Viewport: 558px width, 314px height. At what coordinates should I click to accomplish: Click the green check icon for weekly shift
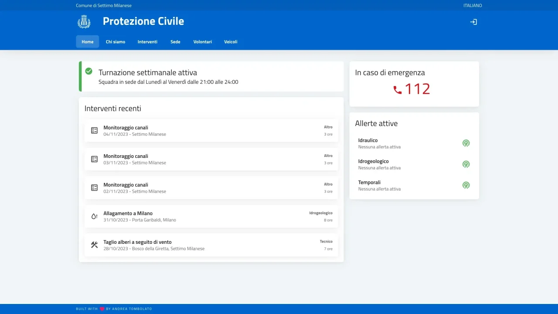pyautogui.click(x=89, y=71)
